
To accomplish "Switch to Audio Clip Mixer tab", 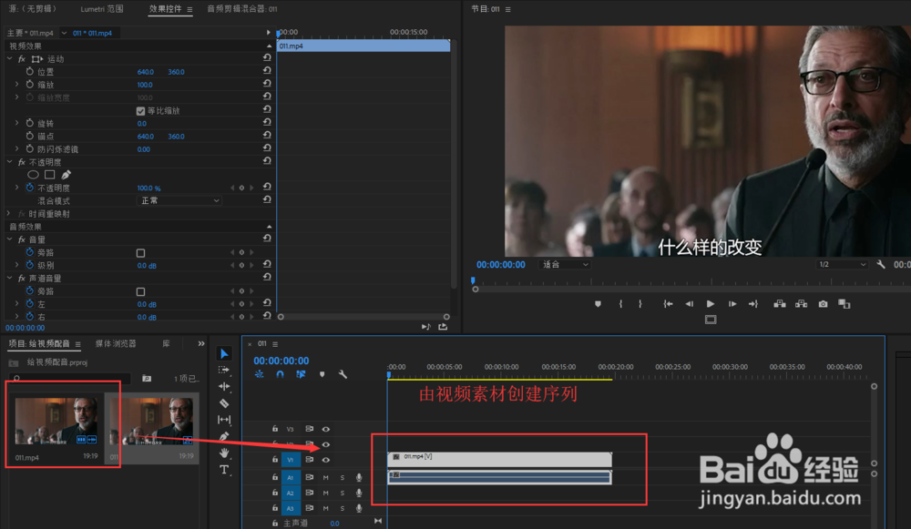I will tap(242, 9).
